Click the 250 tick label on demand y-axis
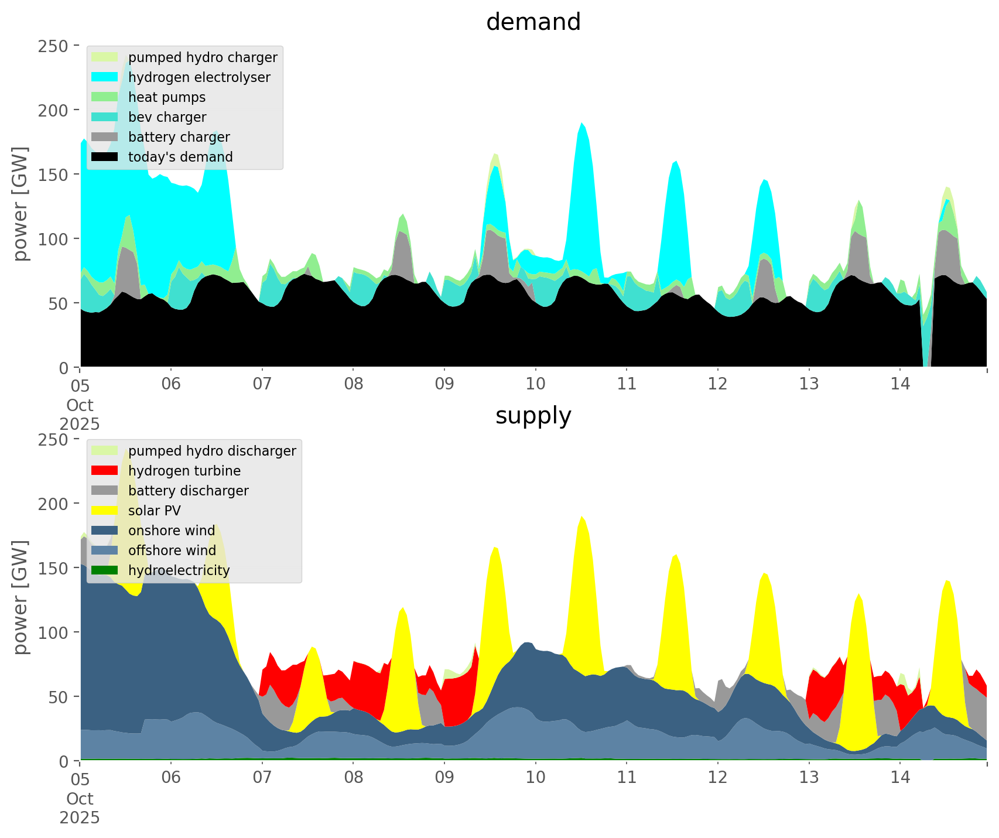The height and width of the screenshot is (838, 999). pyautogui.click(x=54, y=46)
